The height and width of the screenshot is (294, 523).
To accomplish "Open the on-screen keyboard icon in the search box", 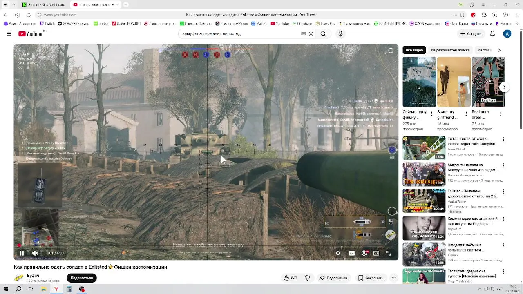I will [x=304, y=34].
